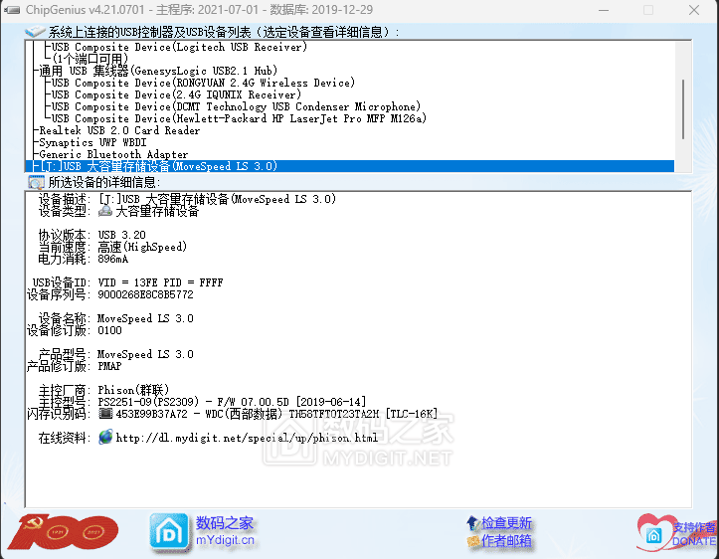The width and height of the screenshot is (719, 559).
Task: Minimize the ChipGenius window
Action: click(x=604, y=10)
